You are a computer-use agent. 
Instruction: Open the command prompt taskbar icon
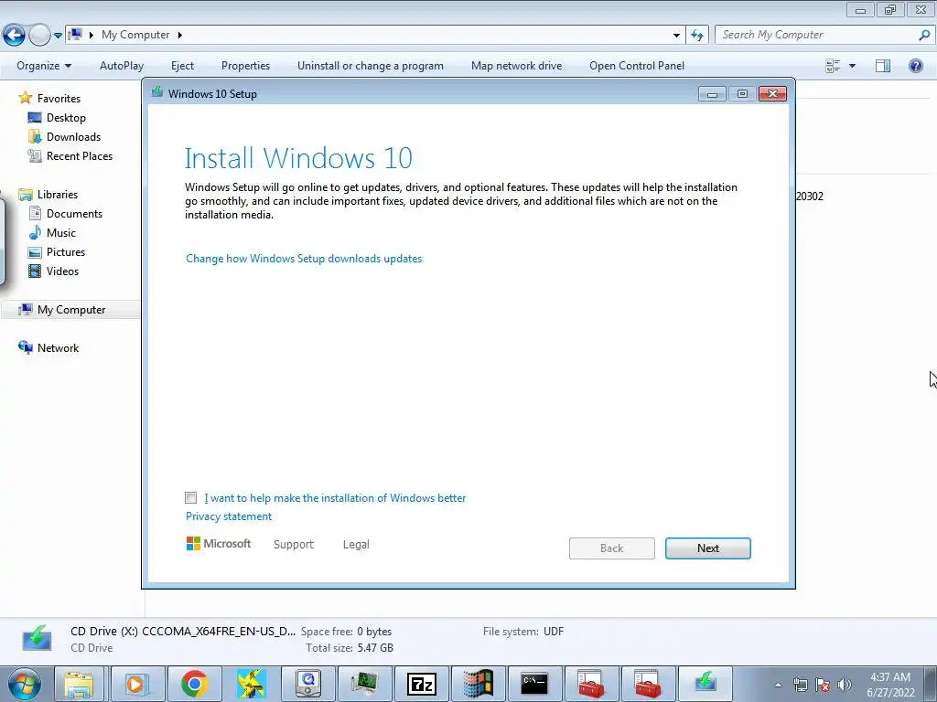[534, 684]
